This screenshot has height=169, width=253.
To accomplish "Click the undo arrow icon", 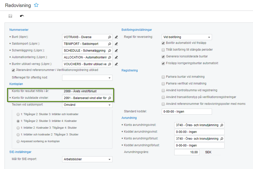I will pyautogui.click(x=22, y=16).
